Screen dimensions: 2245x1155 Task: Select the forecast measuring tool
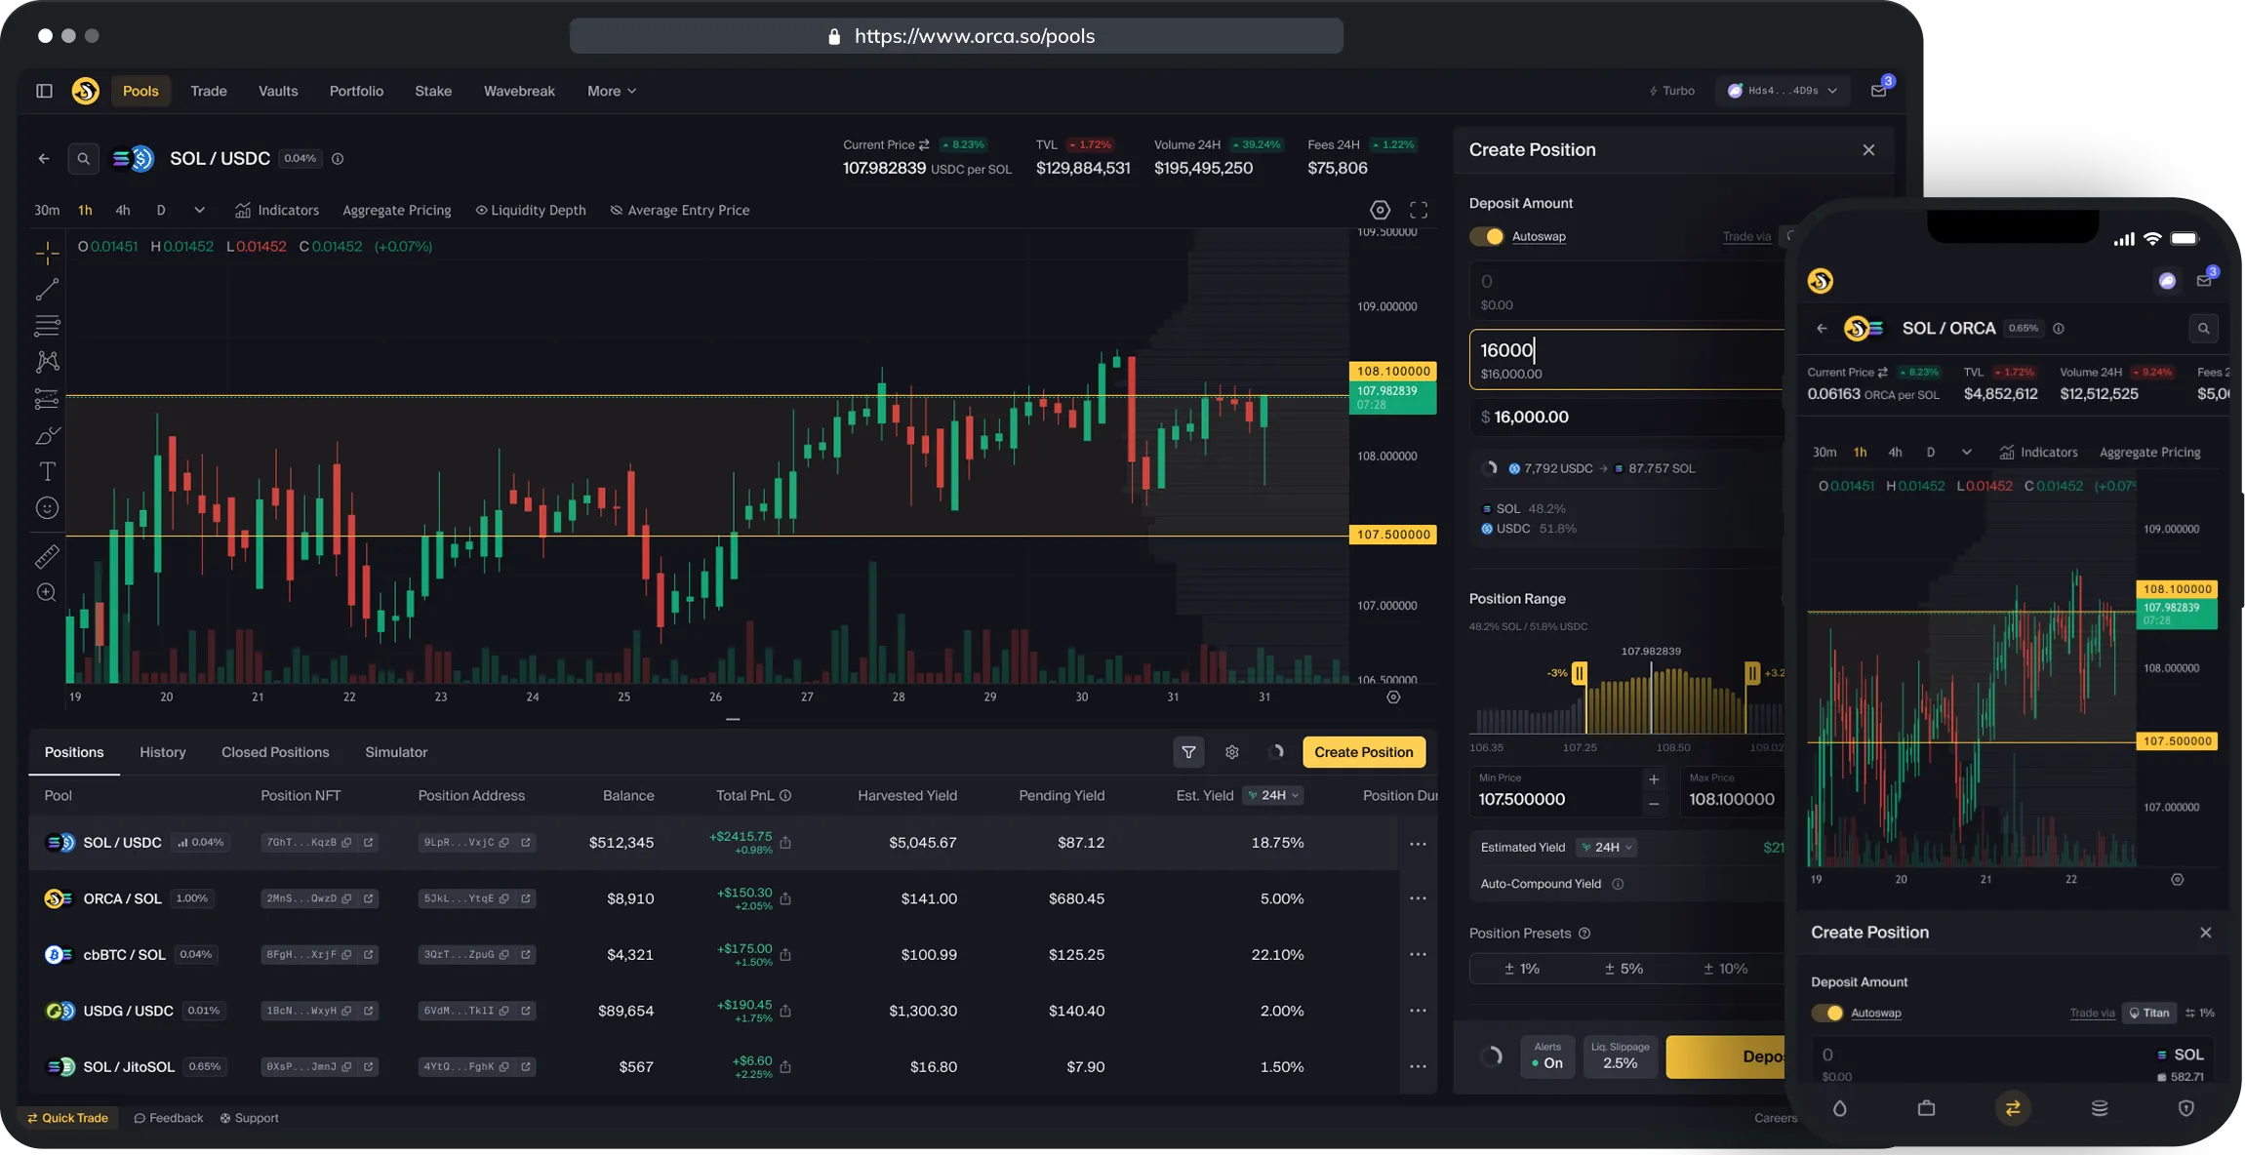[x=47, y=398]
